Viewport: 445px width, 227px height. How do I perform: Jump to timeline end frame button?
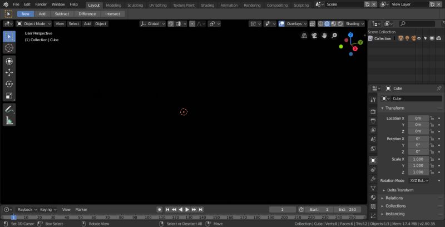pyautogui.click(x=201, y=209)
